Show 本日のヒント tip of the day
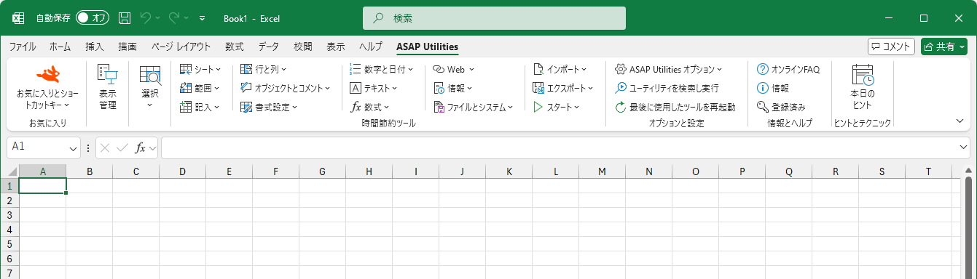977x279 pixels. click(863, 86)
